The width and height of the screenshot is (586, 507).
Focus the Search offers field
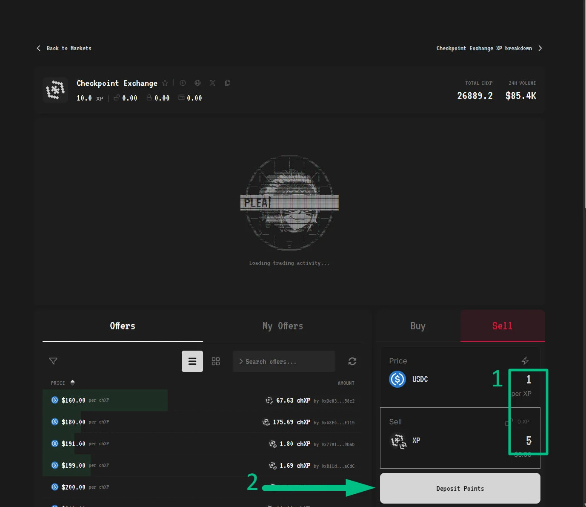[284, 361]
